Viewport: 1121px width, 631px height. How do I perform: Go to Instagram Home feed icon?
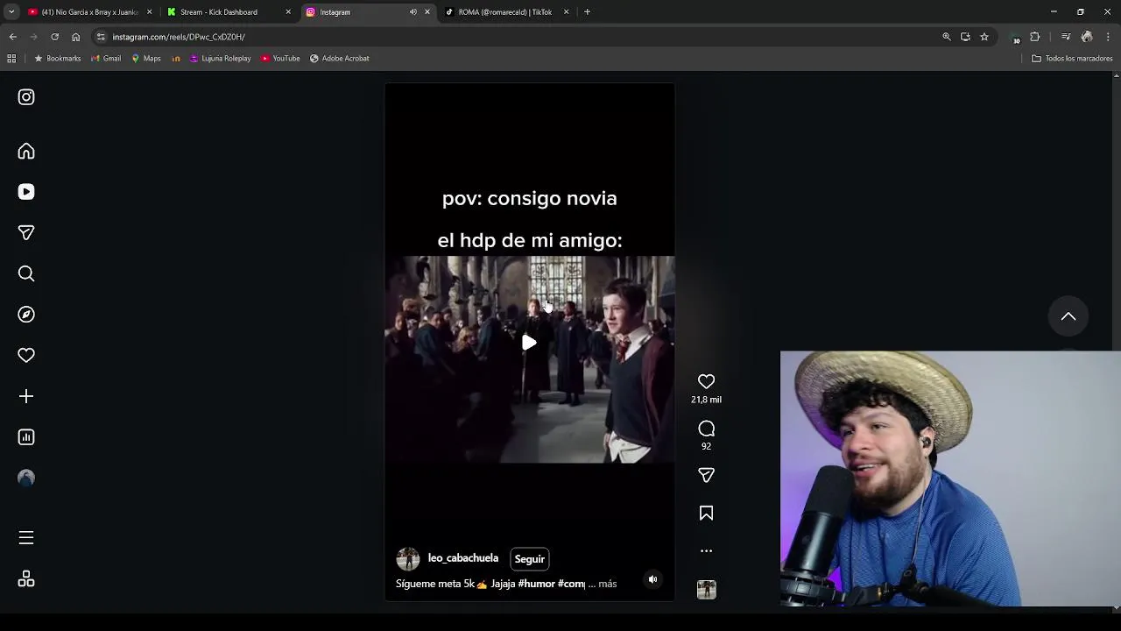[x=26, y=152]
